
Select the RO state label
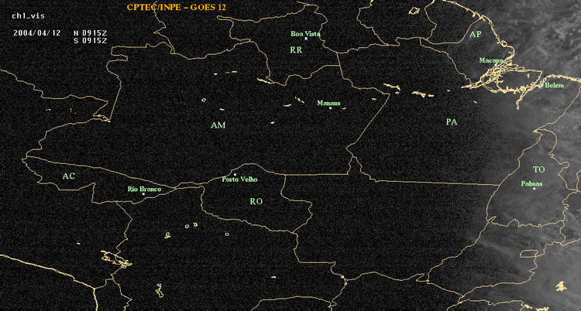pos(256,201)
